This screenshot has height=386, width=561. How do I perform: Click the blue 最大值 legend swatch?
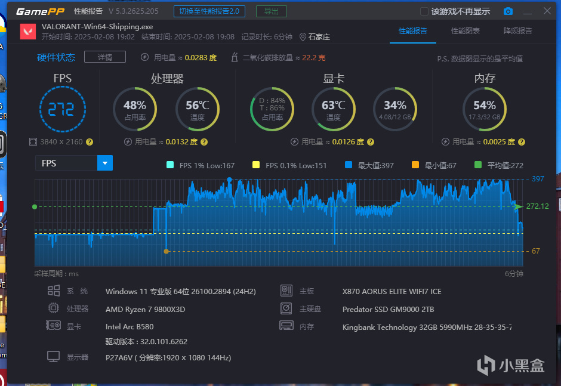click(x=349, y=165)
